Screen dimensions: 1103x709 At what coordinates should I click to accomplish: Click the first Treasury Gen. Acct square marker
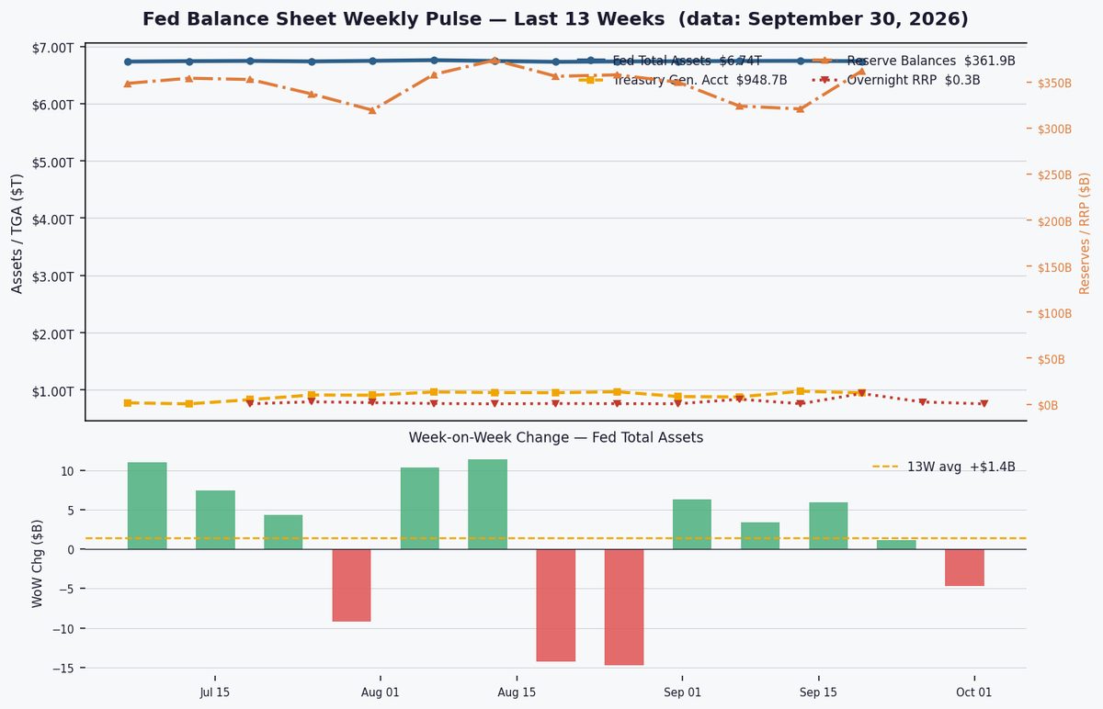[x=127, y=403]
